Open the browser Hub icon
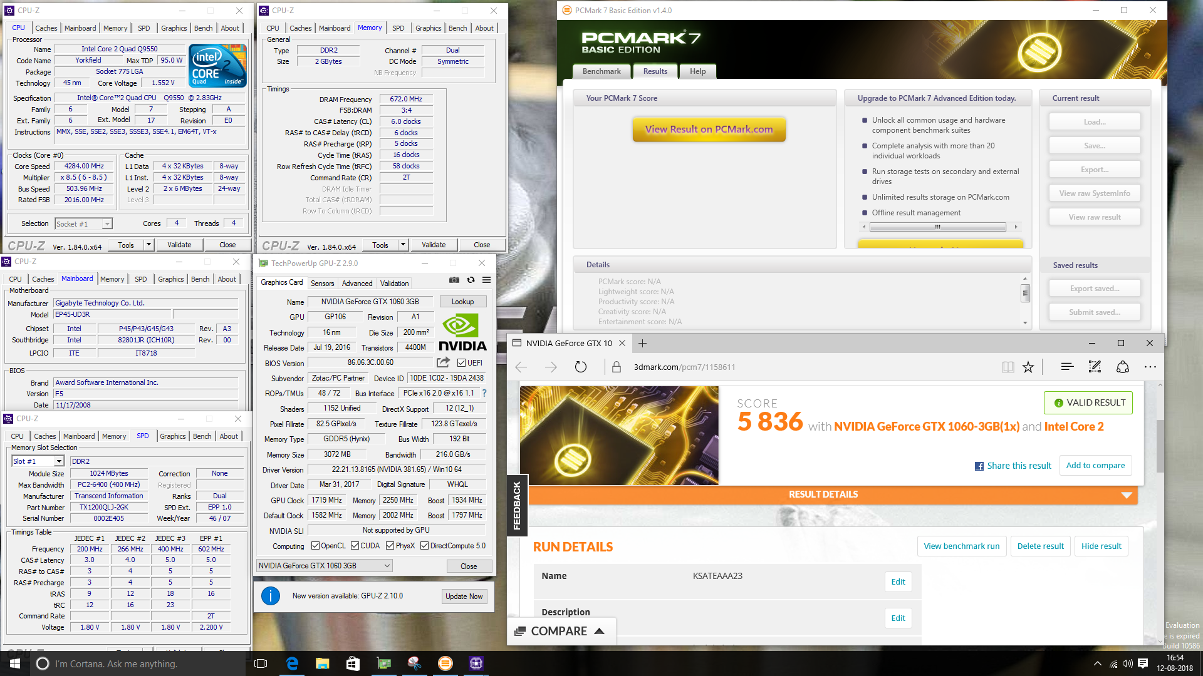Image resolution: width=1203 pixels, height=676 pixels. [x=1067, y=367]
